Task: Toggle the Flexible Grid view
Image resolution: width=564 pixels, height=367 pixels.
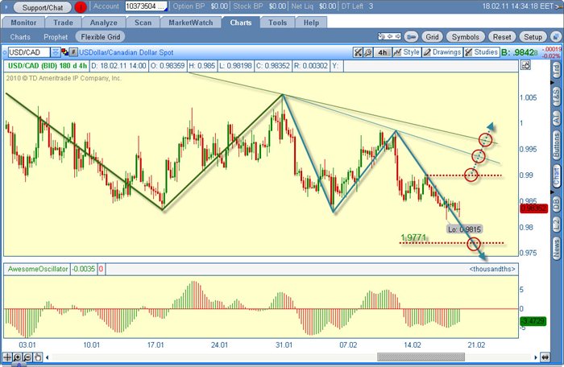Action: click(x=101, y=37)
